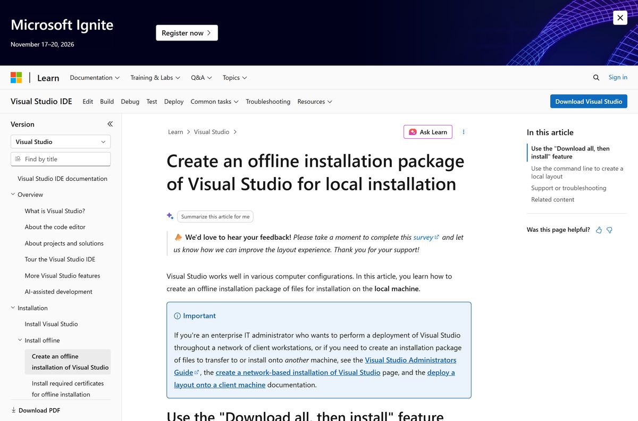Image resolution: width=638 pixels, height=421 pixels.
Task: Click the thumbs up feedback icon
Action: click(x=599, y=230)
